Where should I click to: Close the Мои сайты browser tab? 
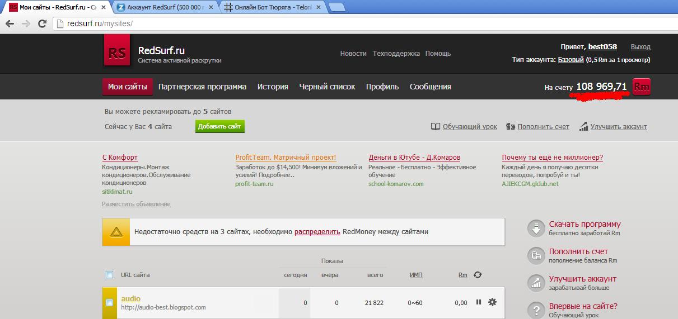[103, 7]
